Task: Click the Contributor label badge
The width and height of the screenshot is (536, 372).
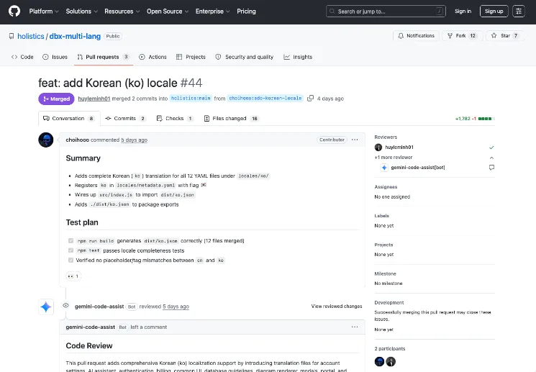Action: tap(332, 140)
